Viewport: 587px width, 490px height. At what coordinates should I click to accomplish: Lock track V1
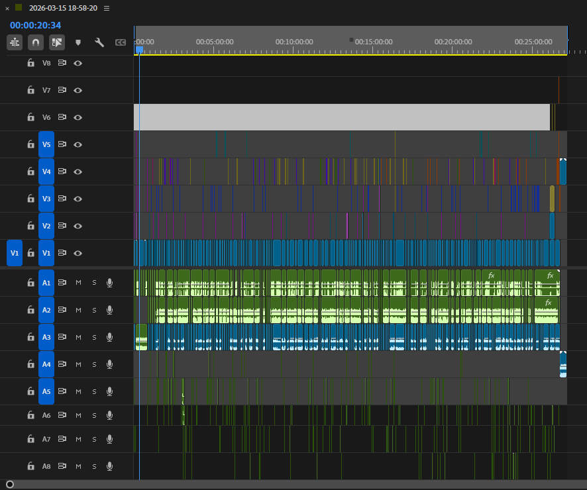[30, 253]
